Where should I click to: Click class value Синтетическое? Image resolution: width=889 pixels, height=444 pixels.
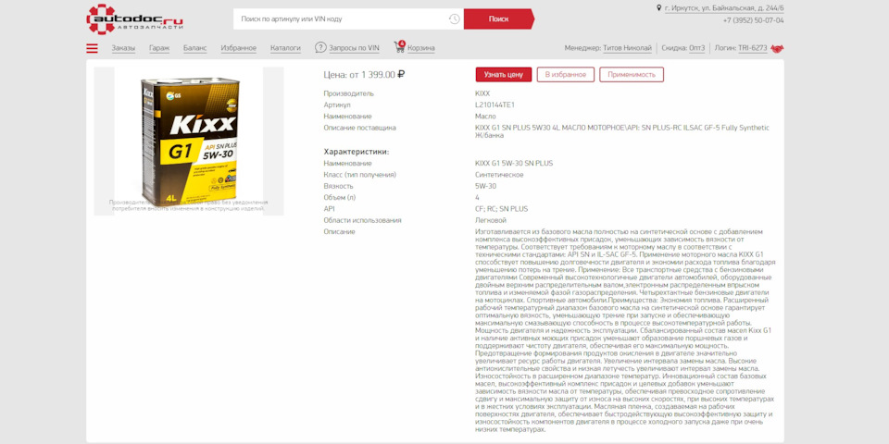[x=499, y=175]
